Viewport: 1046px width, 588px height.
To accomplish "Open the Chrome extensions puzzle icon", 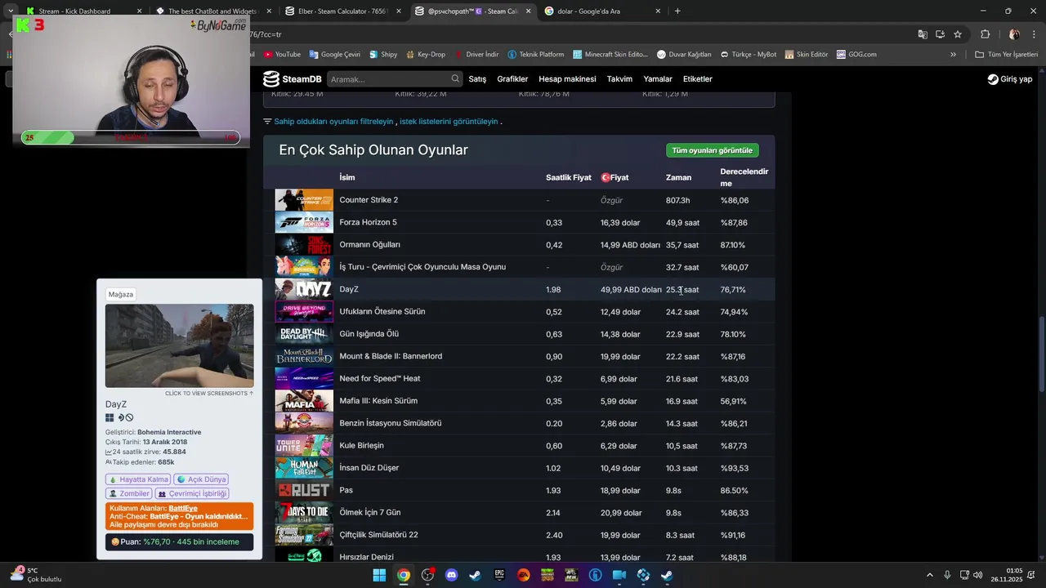I will 986,34.
